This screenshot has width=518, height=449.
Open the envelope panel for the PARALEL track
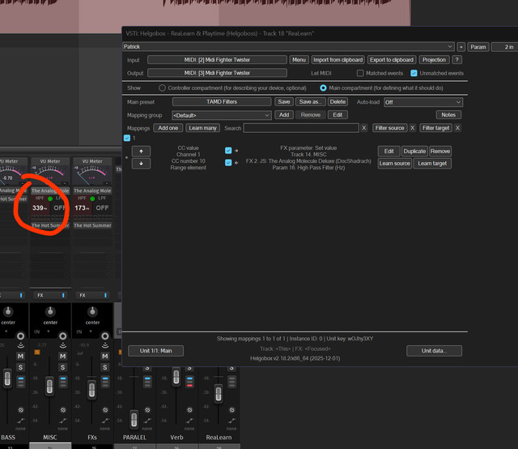[147, 421]
